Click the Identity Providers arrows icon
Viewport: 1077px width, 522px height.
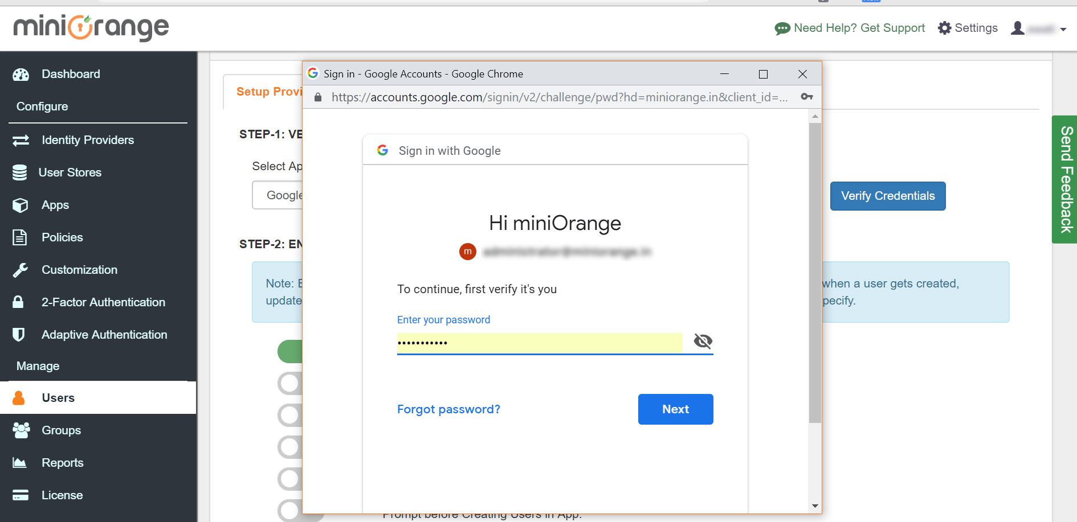(21, 140)
